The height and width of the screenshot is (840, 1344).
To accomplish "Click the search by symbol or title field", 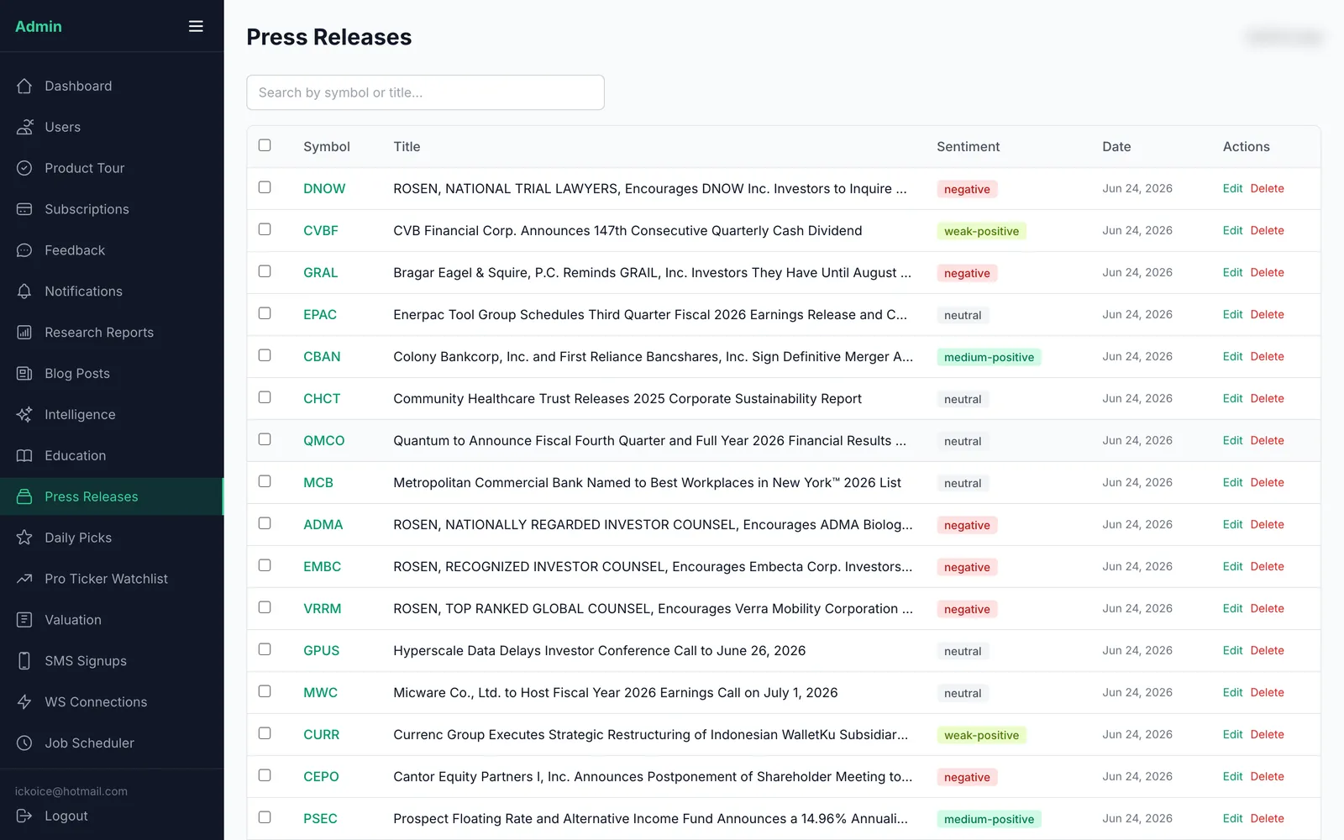I will pos(425,92).
